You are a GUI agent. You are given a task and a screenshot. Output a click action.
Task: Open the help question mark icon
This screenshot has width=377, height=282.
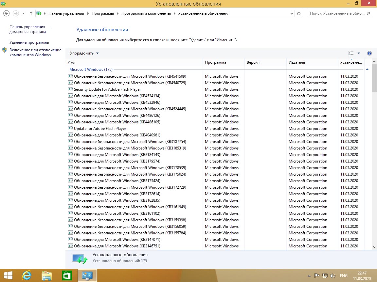click(x=369, y=53)
